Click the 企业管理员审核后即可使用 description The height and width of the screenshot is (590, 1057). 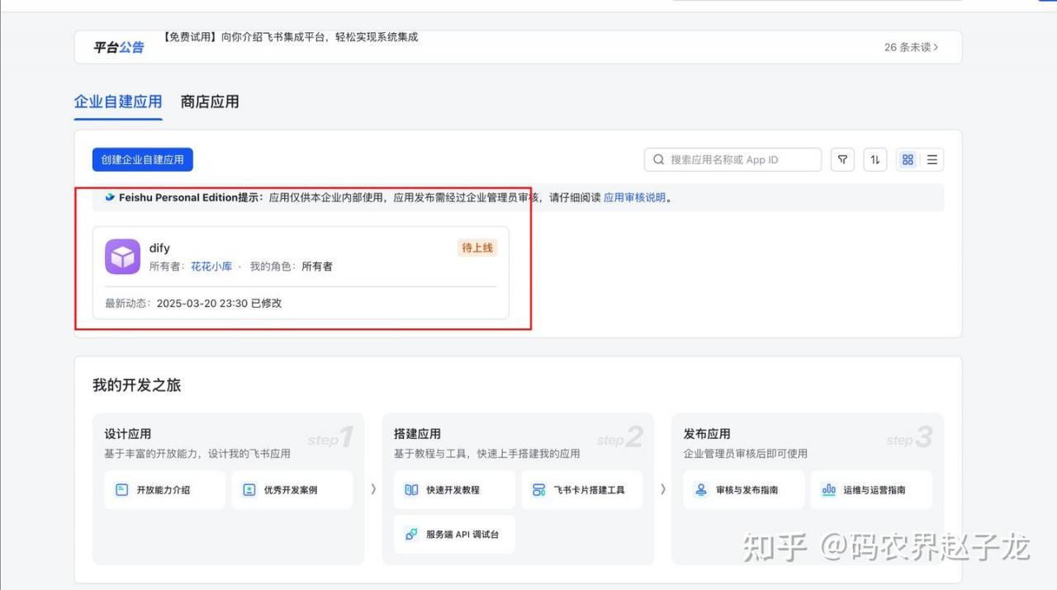point(746,453)
